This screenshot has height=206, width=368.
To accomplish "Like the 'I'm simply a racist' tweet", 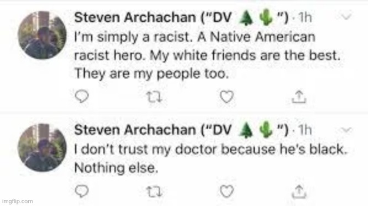I will pyautogui.click(x=227, y=96).
